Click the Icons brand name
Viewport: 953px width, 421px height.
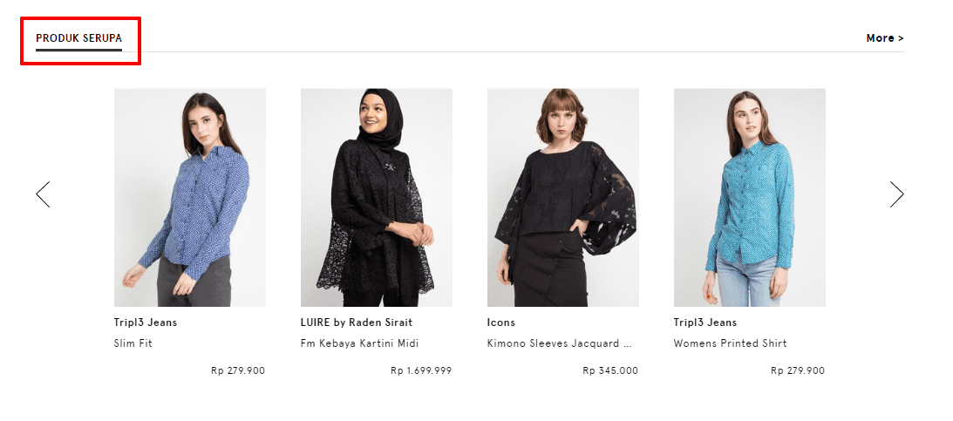pos(501,323)
